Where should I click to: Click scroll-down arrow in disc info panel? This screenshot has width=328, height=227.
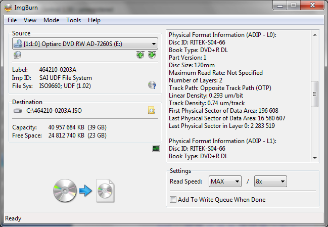pos(315,158)
